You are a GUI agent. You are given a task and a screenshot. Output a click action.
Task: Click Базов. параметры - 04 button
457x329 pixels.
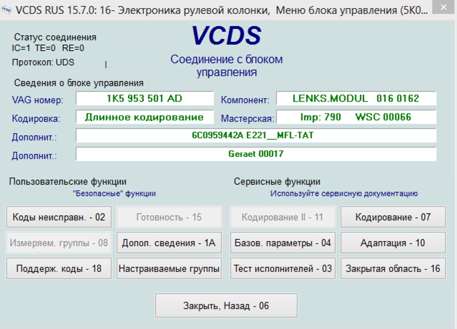[283, 243]
